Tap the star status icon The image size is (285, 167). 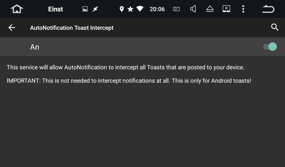point(130,9)
